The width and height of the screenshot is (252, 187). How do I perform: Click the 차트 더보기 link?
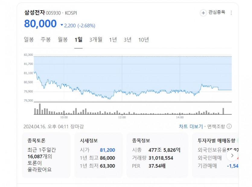(191, 126)
